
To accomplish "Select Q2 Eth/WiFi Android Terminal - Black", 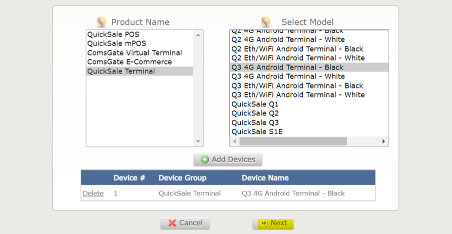I will 297,49.
